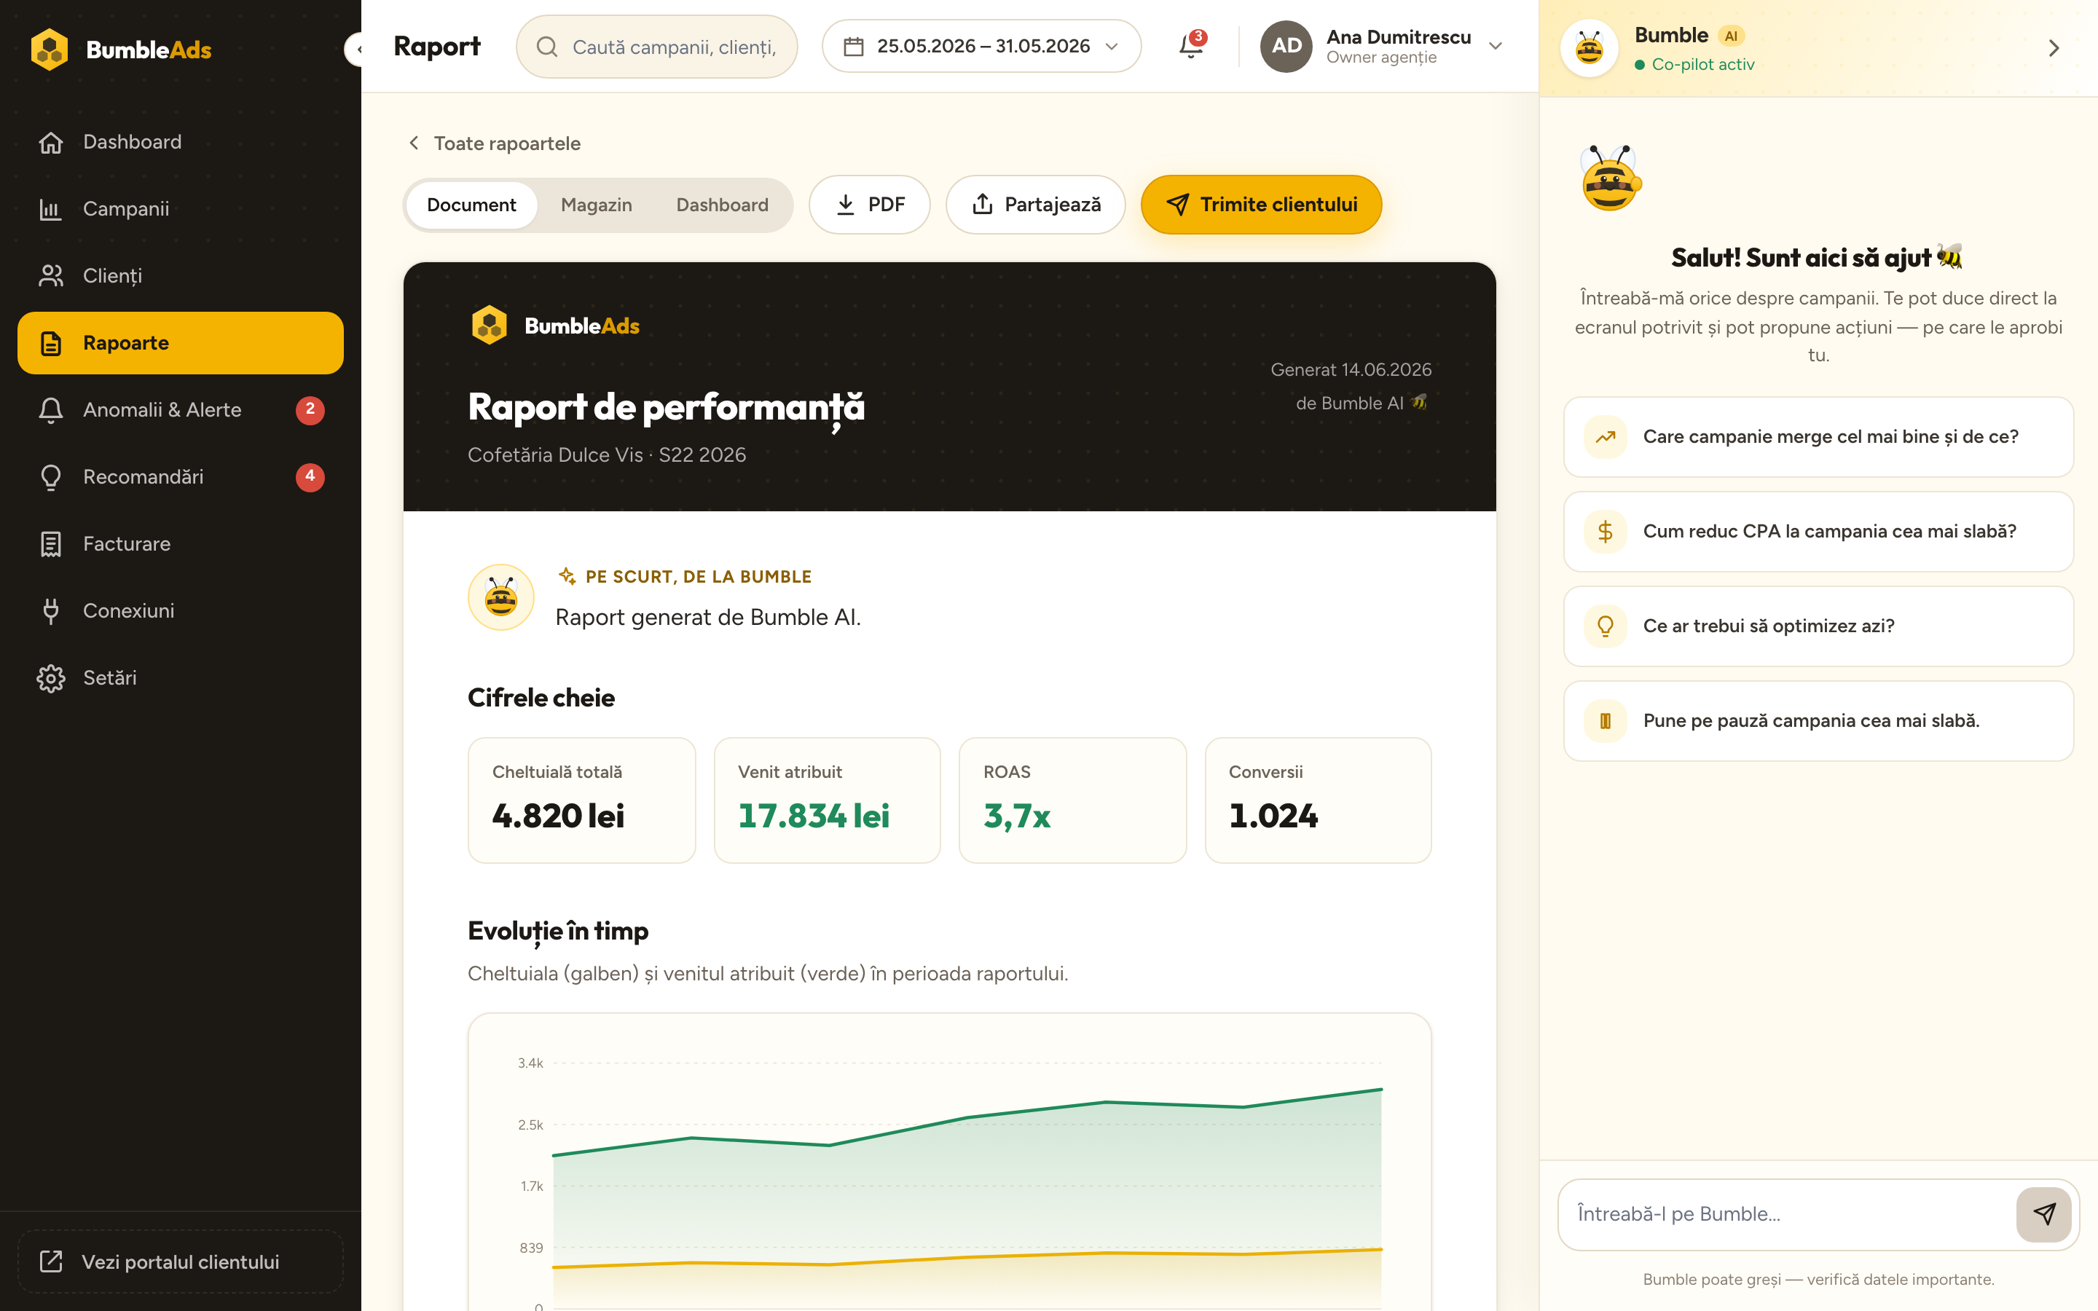Click the dollar icon on CPA suggestion
The height and width of the screenshot is (1311, 2098).
(x=1606, y=532)
